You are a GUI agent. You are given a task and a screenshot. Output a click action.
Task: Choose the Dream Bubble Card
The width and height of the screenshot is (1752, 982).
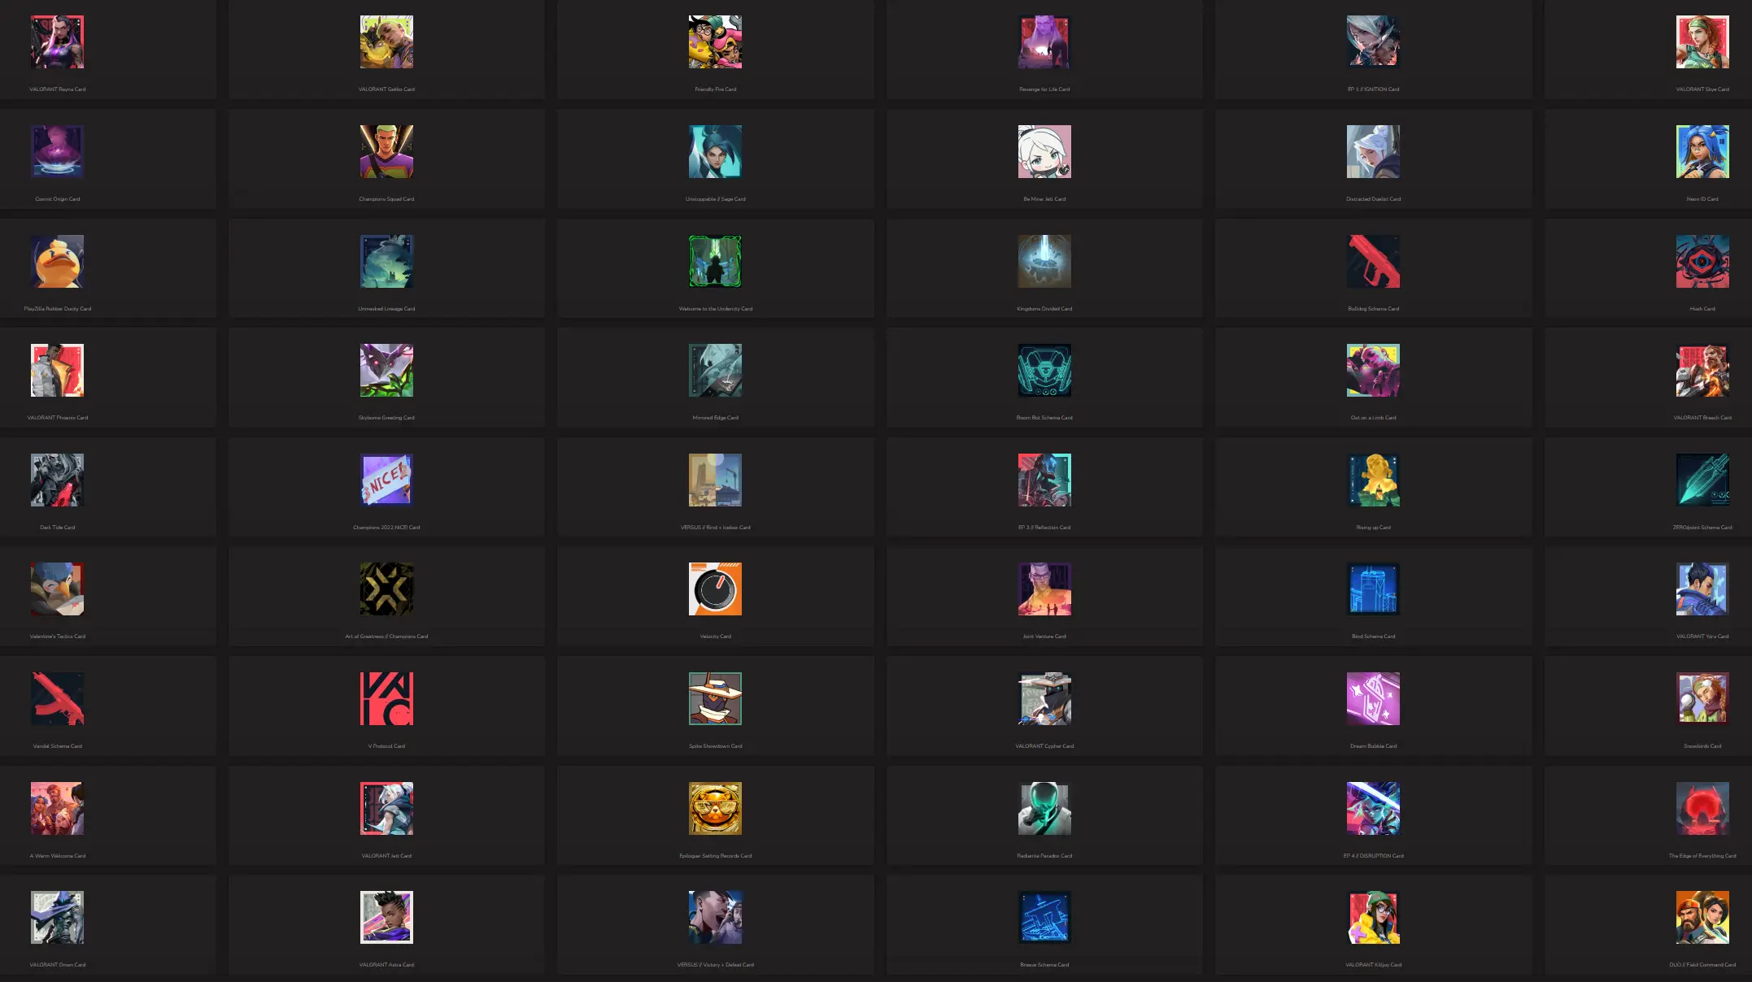coord(1373,698)
